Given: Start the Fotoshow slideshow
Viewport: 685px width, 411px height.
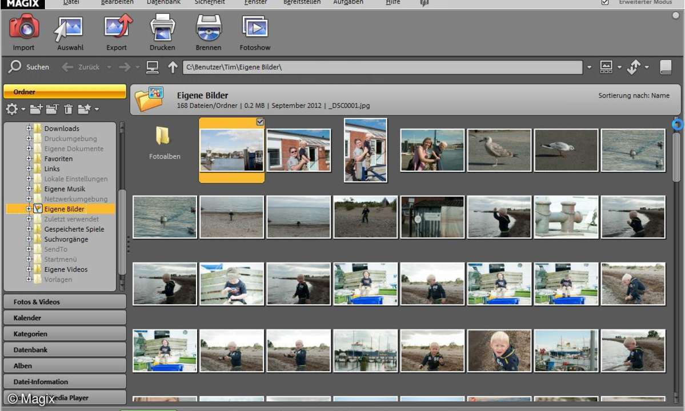Looking at the screenshot, I should pos(255,27).
